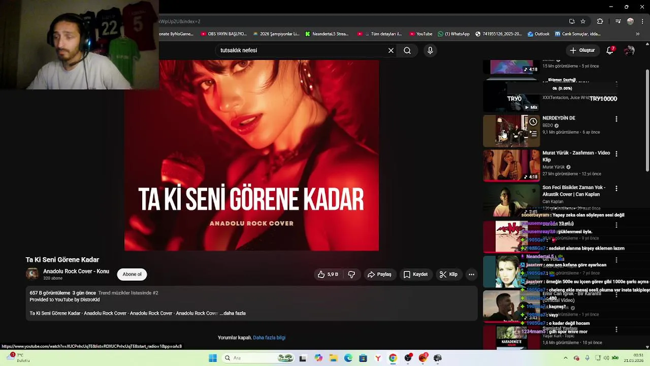Click the vertical page scrollbar

click(x=647, y=119)
